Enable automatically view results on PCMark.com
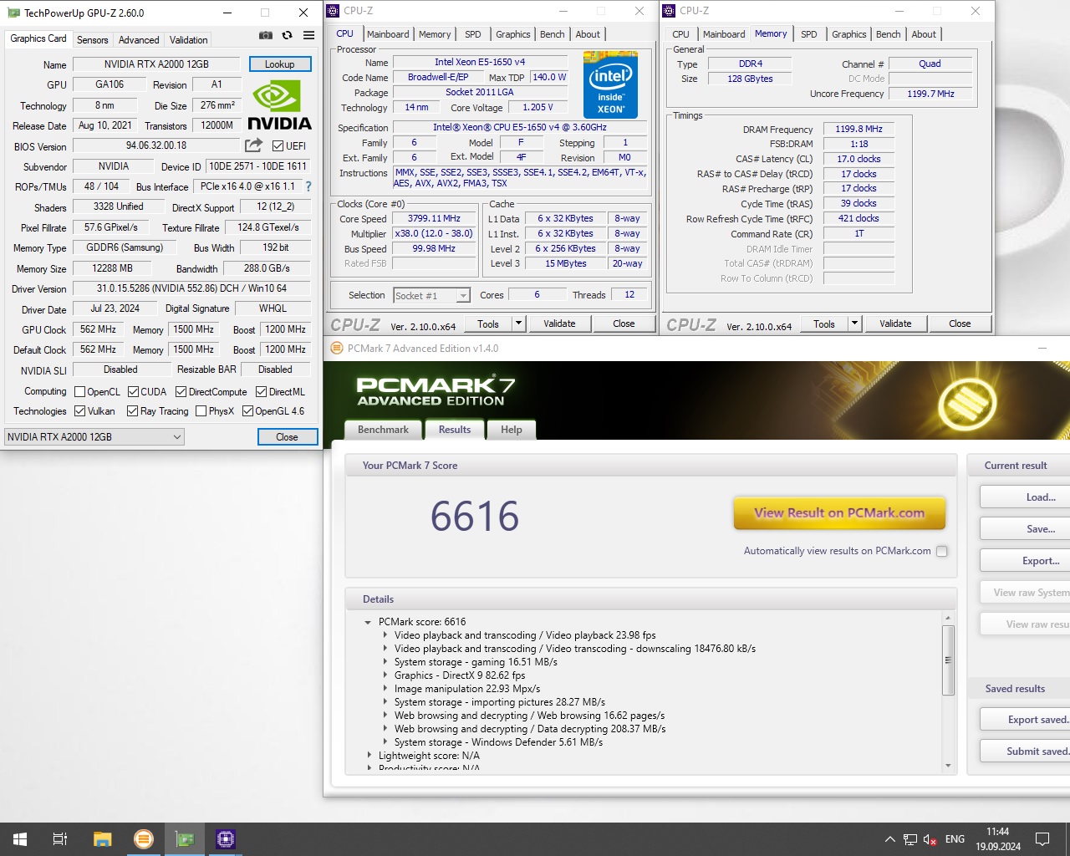The width and height of the screenshot is (1070, 856). tap(942, 551)
